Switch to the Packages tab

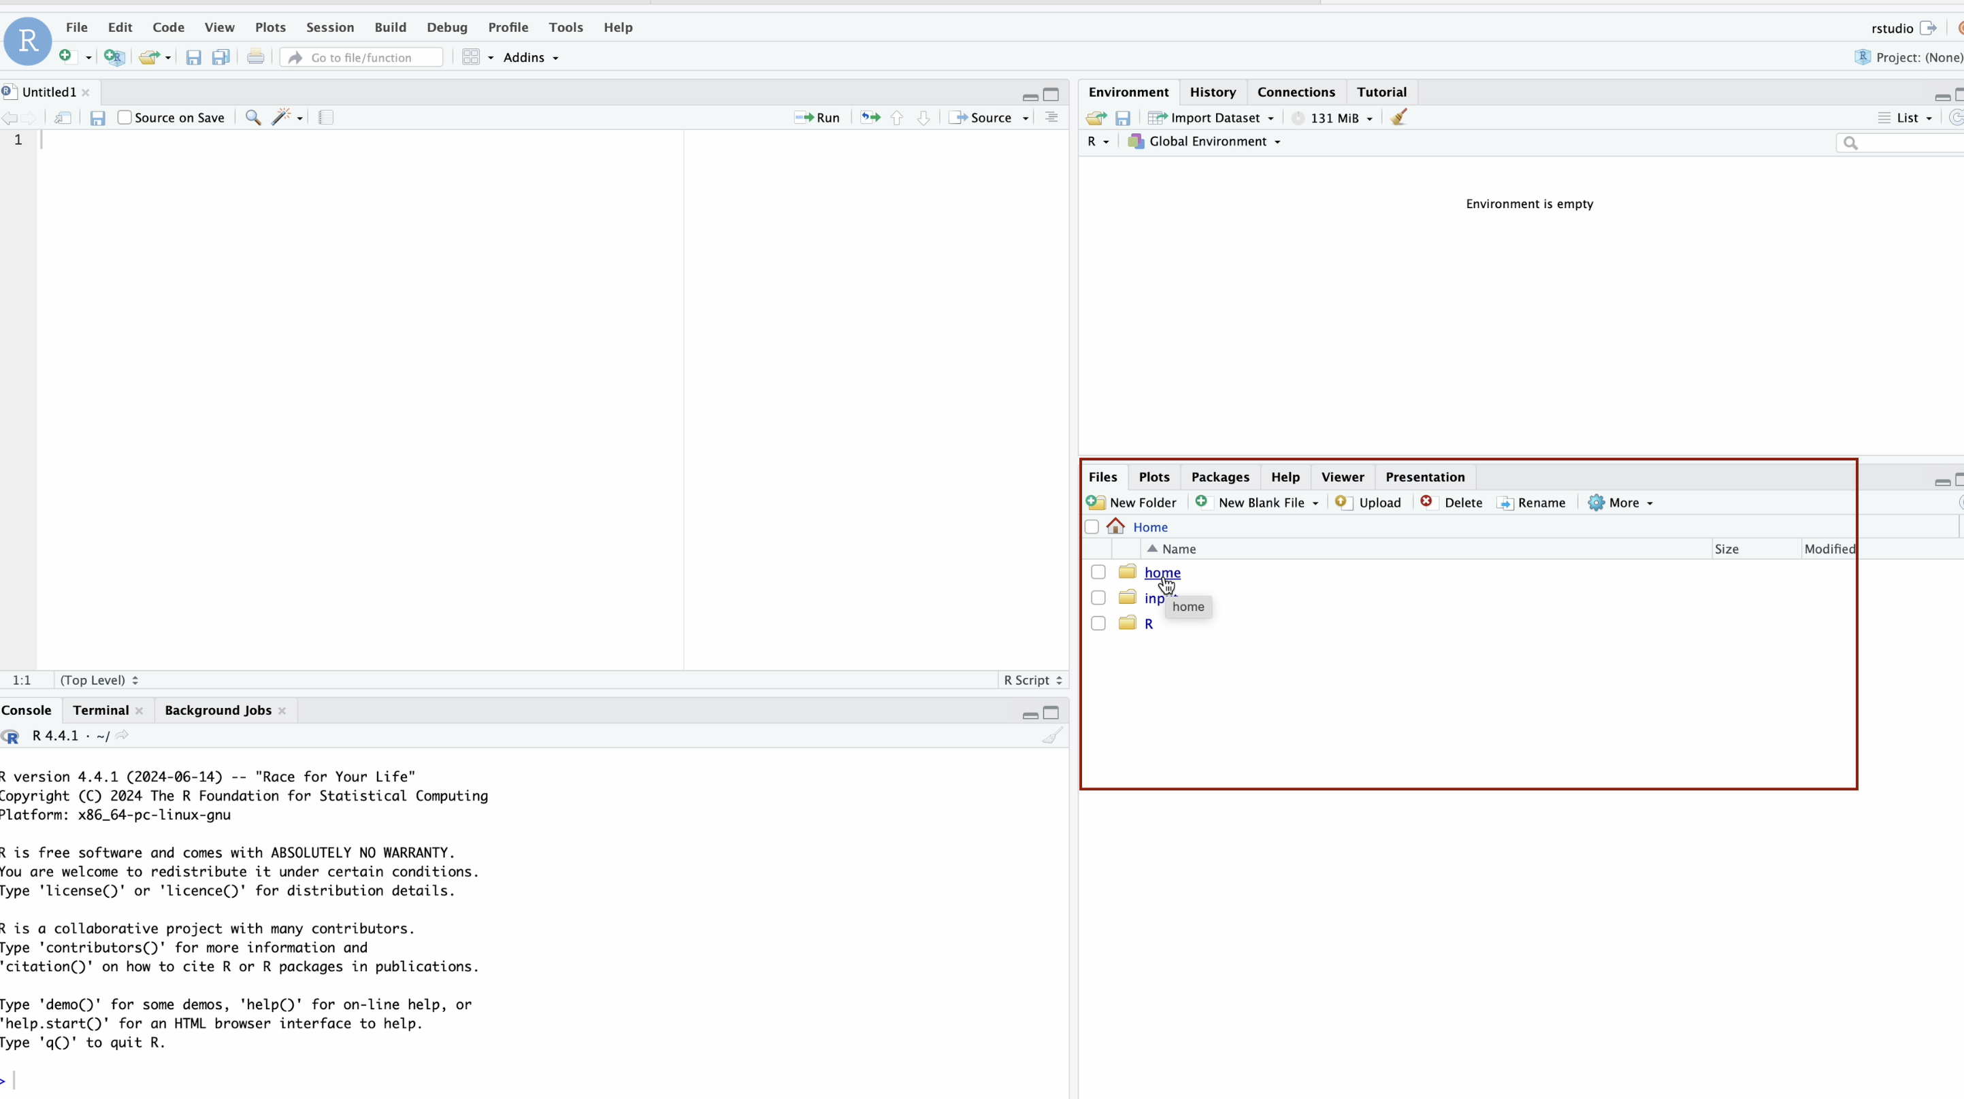click(1220, 477)
